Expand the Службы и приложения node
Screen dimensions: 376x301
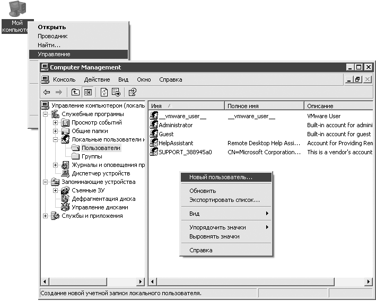[45, 216]
